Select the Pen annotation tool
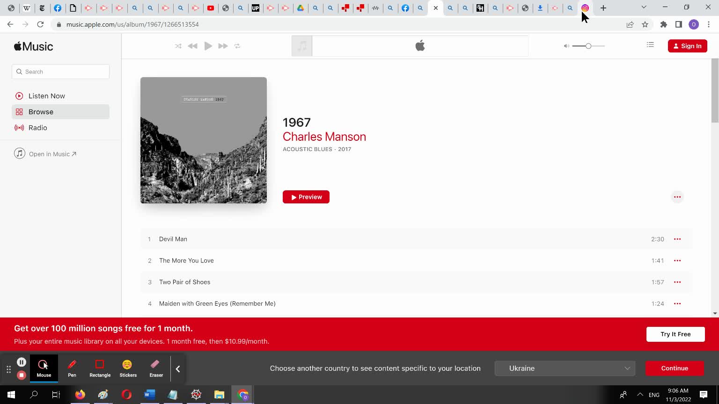 coord(72,368)
